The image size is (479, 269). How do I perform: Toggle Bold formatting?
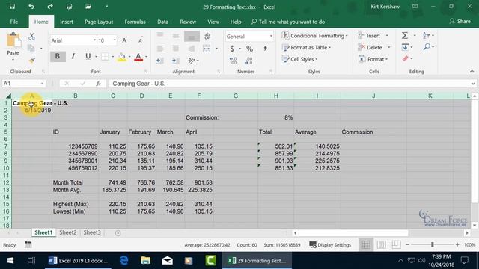[x=58, y=56]
